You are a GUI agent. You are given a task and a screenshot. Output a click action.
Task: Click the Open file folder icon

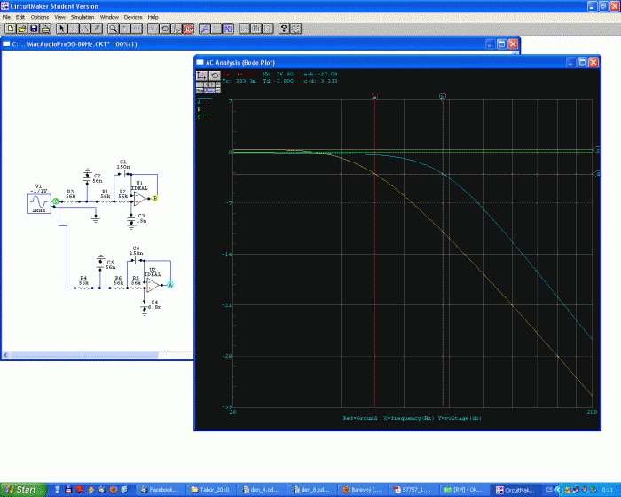pos(21,28)
